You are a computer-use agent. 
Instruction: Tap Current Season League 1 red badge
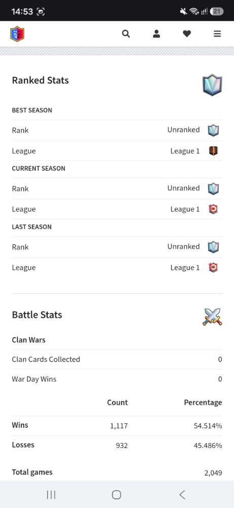tap(213, 209)
